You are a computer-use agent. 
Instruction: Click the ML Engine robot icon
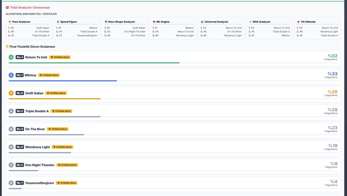click(x=154, y=22)
